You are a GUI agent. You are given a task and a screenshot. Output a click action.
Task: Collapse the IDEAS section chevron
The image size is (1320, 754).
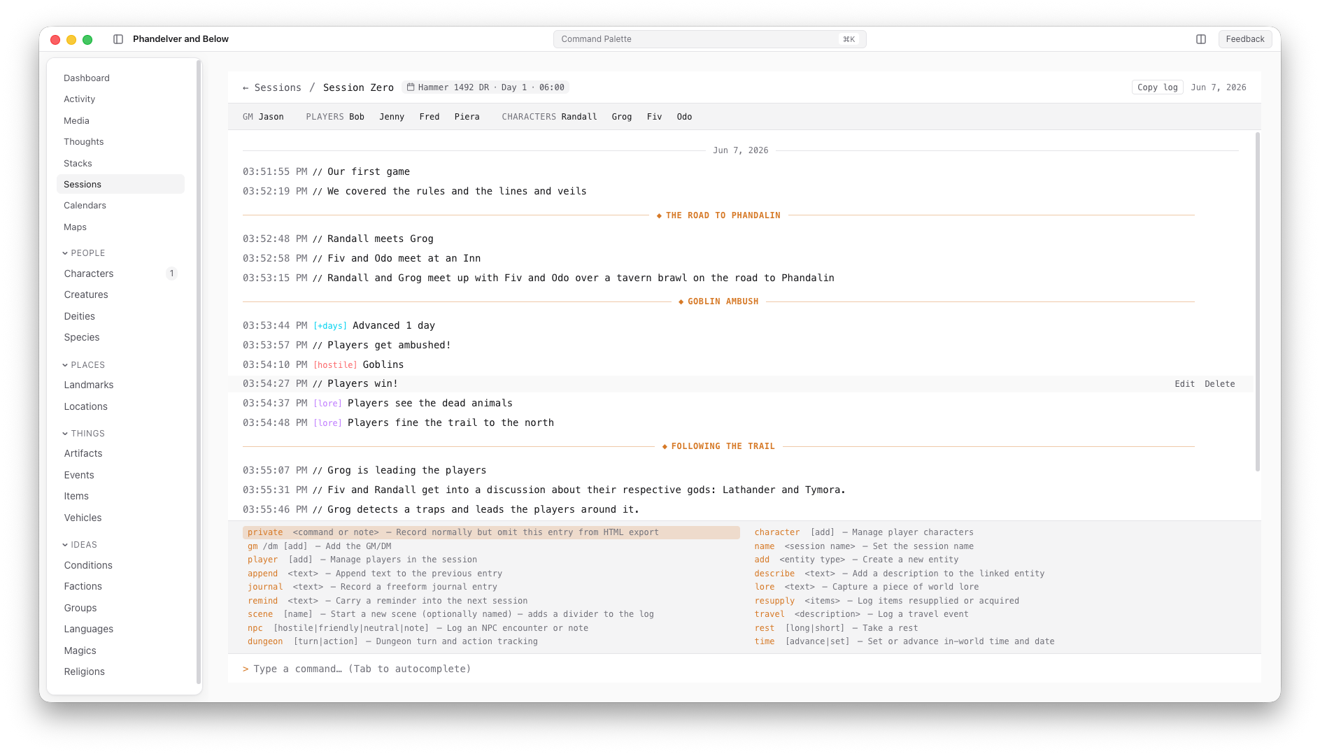click(65, 545)
